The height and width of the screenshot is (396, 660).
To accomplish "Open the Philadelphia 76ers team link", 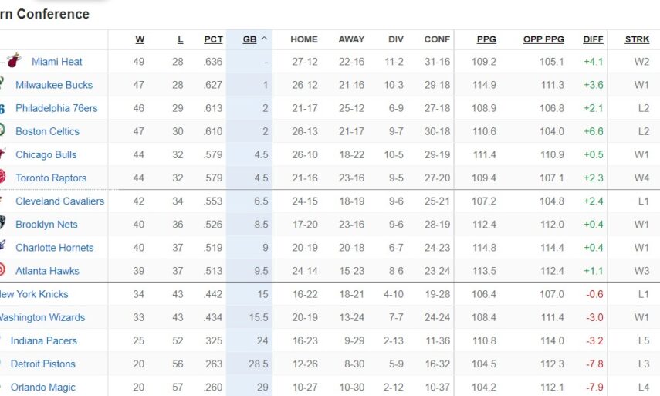I will pos(56,108).
